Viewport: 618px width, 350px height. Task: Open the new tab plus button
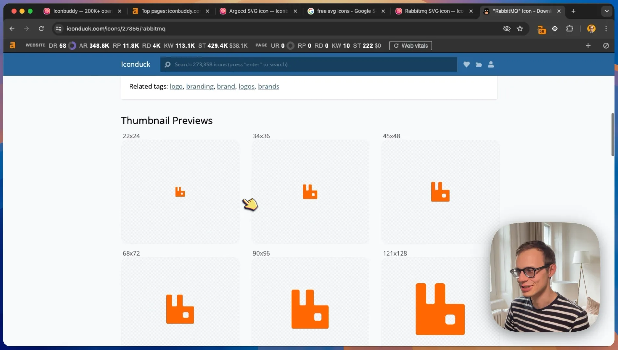coord(573,11)
